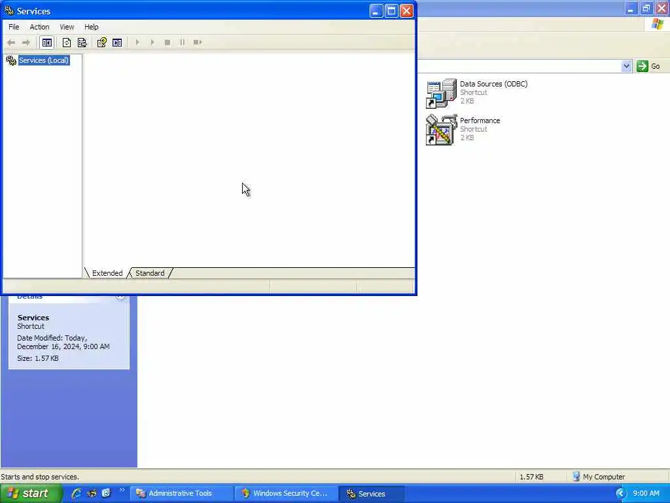
Task: Open the View menu
Action: [x=67, y=27]
